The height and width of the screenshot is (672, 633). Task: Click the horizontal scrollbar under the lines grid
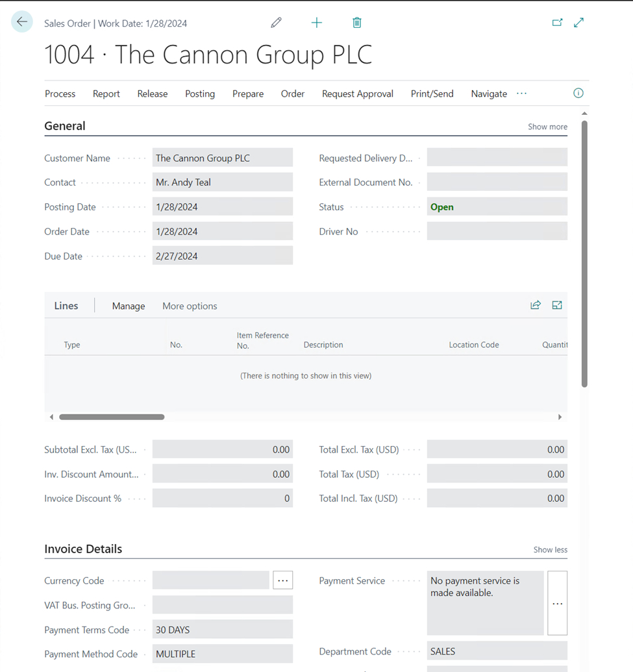(x=112, y=417)
